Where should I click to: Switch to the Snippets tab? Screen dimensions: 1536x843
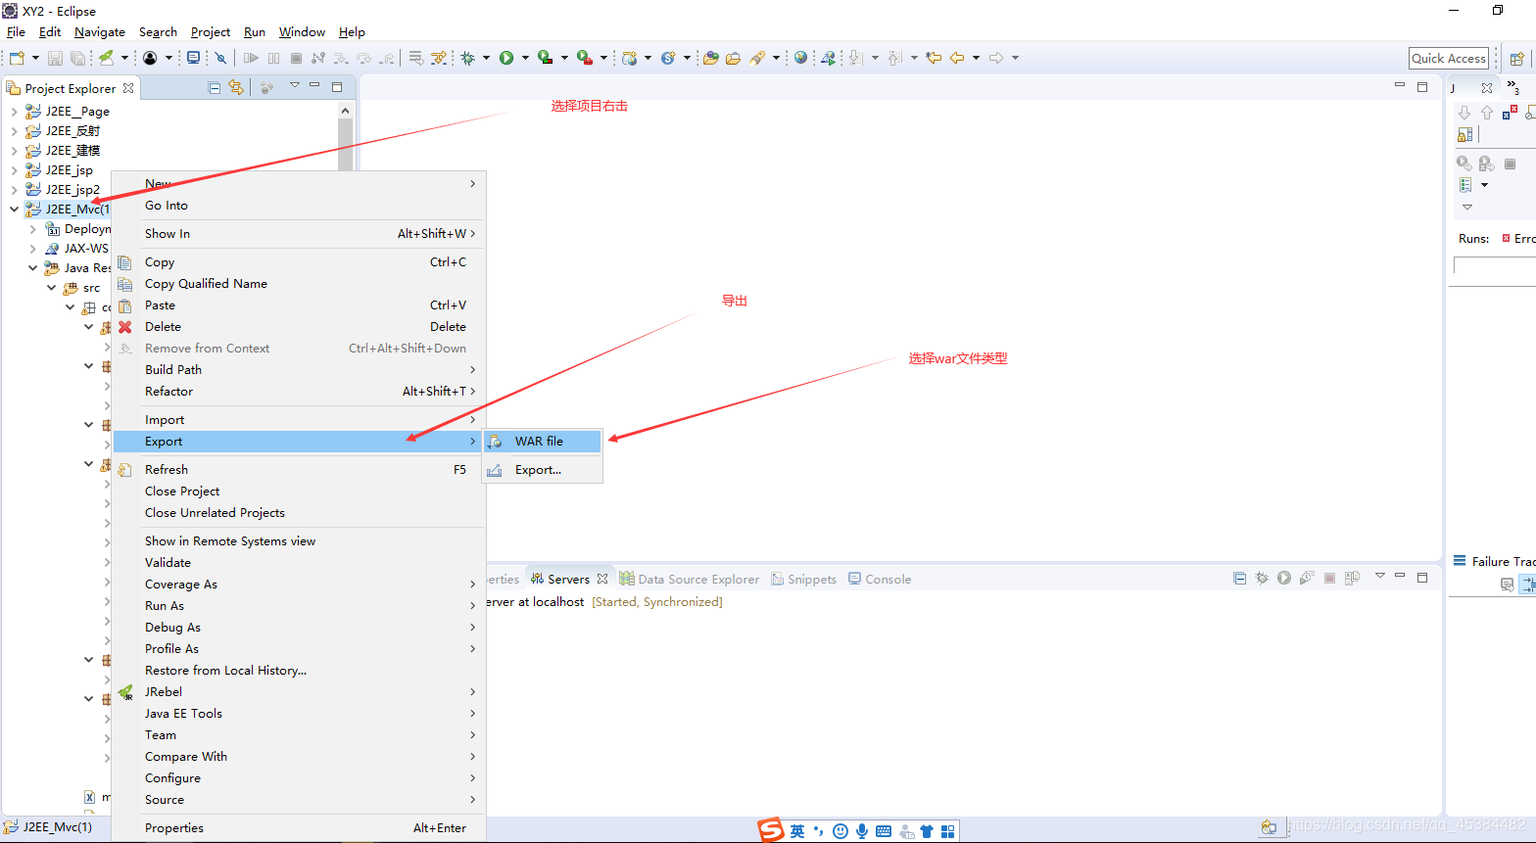coord(803,579)
